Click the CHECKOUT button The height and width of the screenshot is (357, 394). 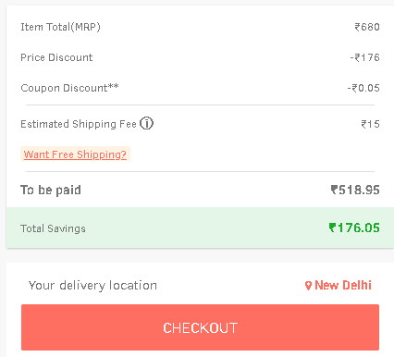click(200, 327)
